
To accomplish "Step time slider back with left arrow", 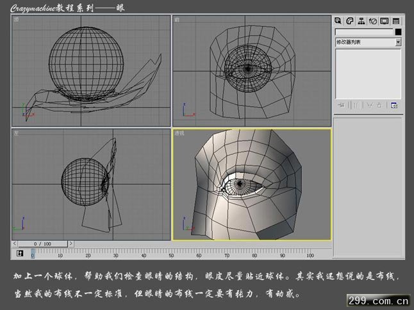I will pos(15,244).
